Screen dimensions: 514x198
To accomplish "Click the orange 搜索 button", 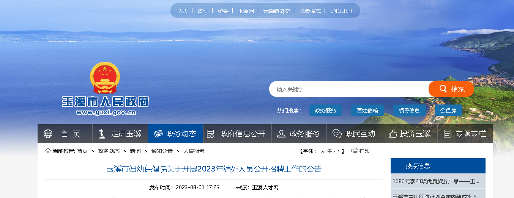I will click(451, 89).
